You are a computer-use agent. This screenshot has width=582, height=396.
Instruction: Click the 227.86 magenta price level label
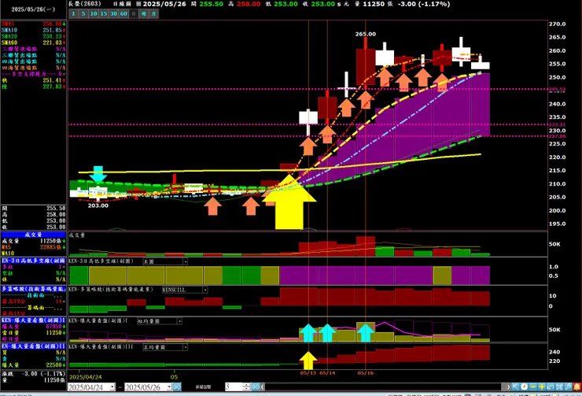(x=557, y=136)
